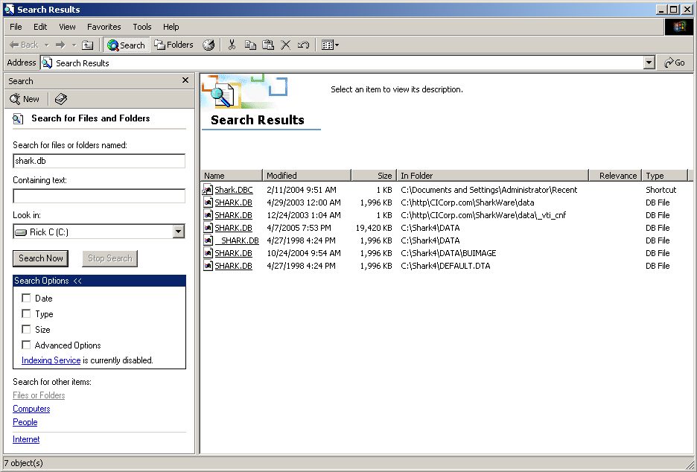Click the file name search field containing shark.db
The height and width of the screenshot is (472, 697).
99,161
